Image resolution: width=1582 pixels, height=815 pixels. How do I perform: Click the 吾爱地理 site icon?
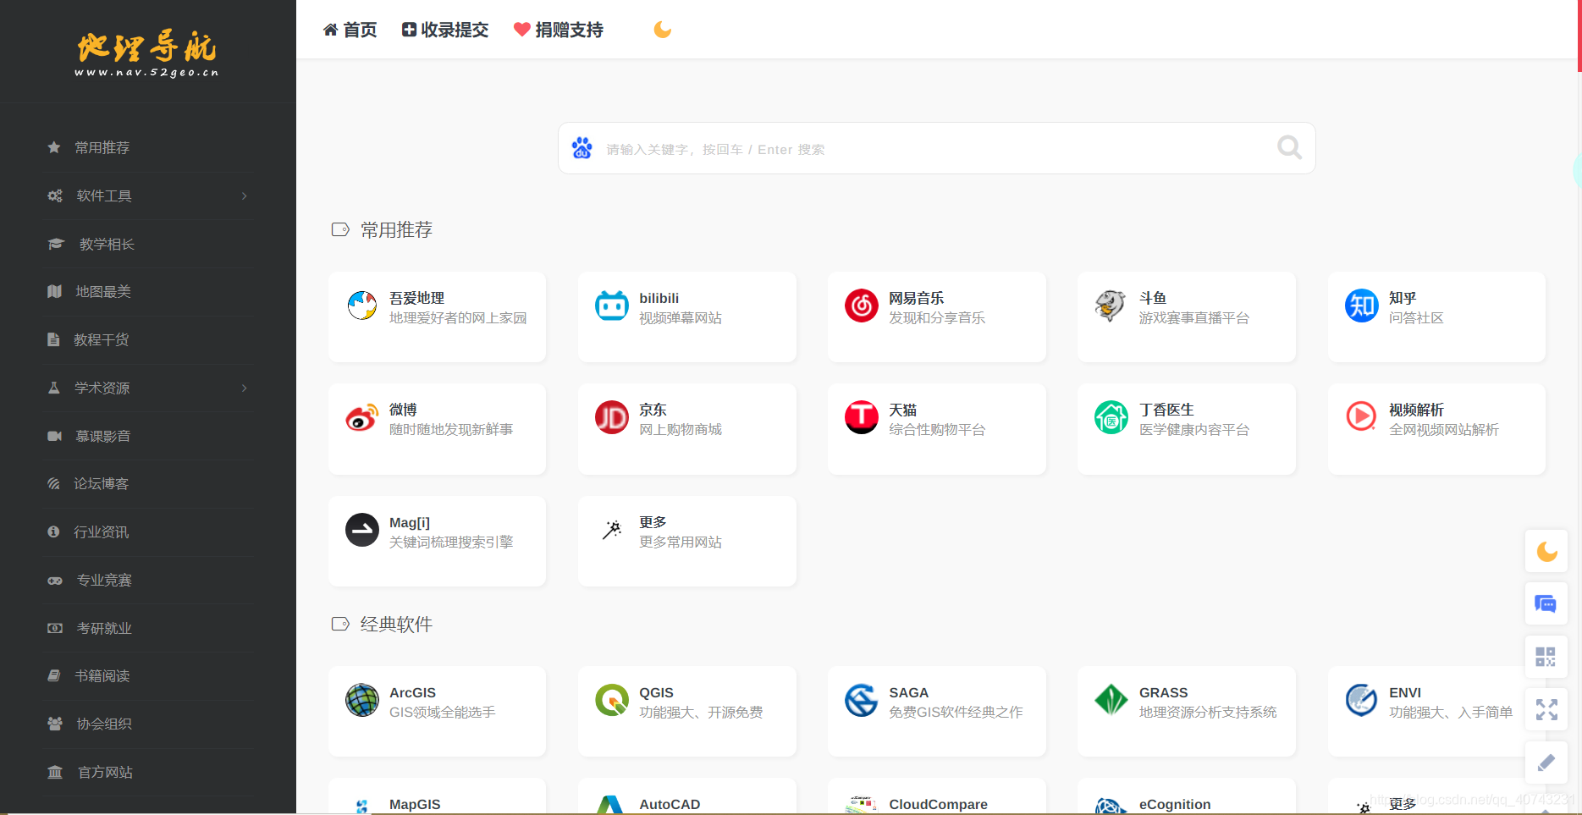[362, 306]
